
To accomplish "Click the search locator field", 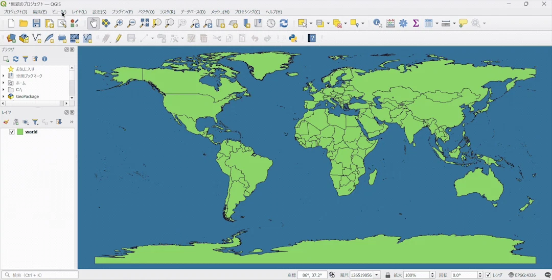I will [x=40, y=275].
